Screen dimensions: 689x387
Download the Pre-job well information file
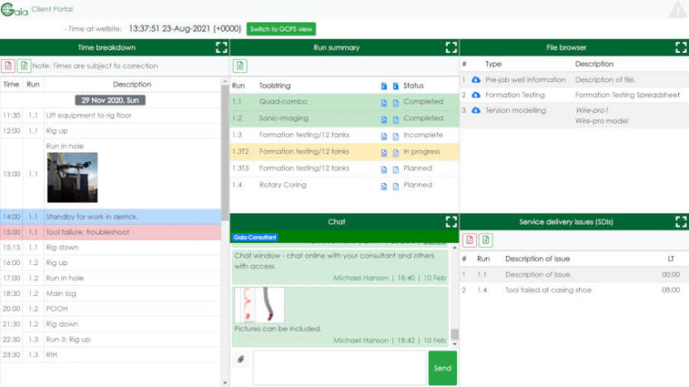point(476,80)
